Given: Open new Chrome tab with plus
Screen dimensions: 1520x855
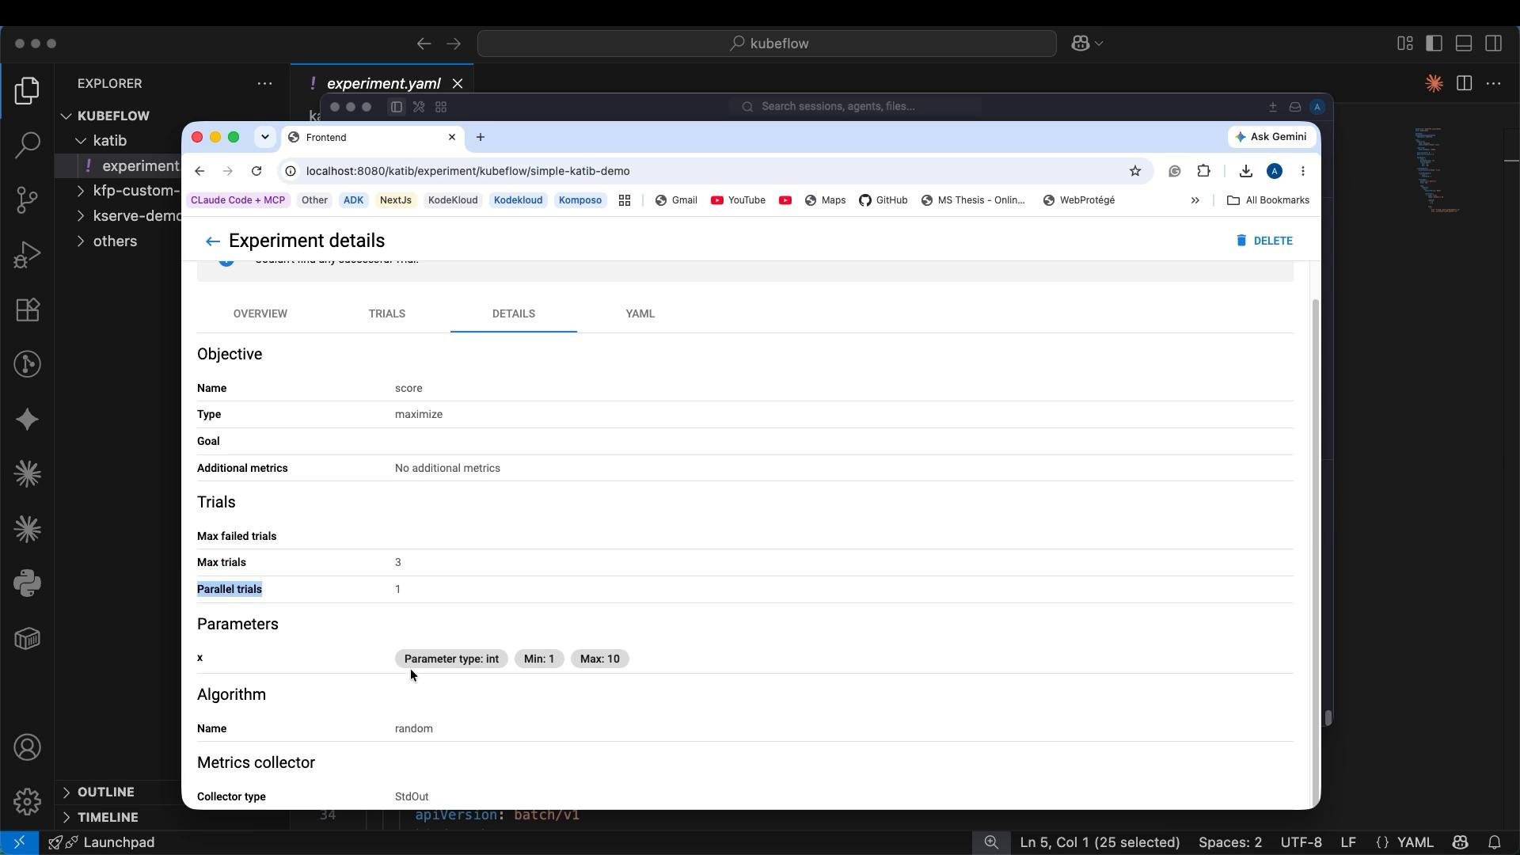Looking at the screenshot, I should (x=481, y=137).
